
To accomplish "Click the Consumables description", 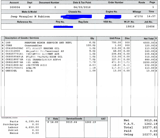I will [33, 45].
